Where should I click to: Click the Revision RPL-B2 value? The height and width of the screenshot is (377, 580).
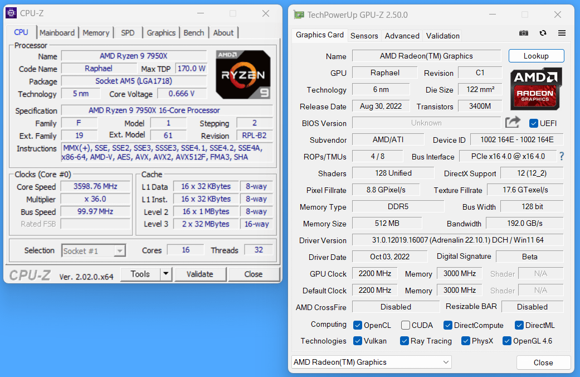tap(255, 136)
